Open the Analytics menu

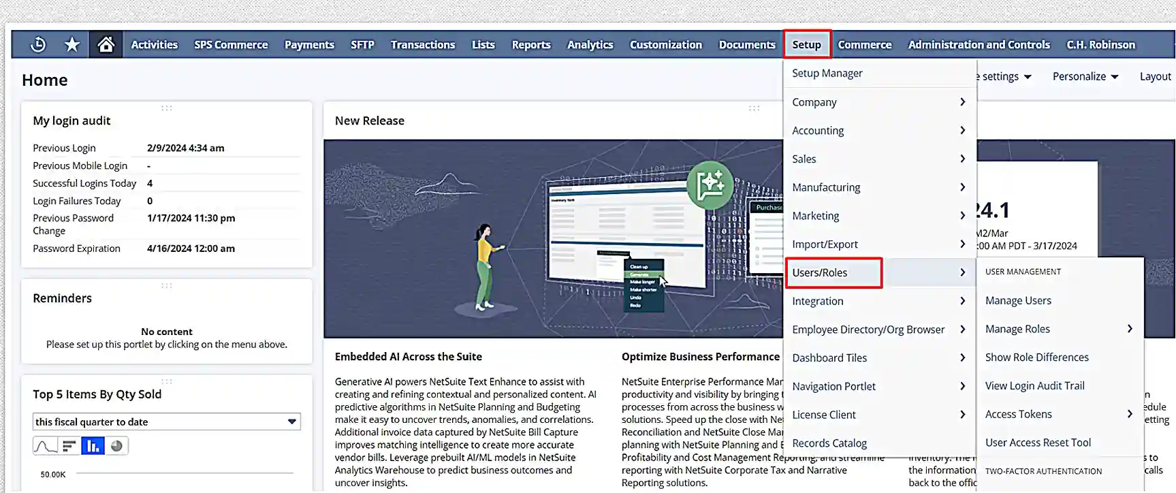(590, 44)
